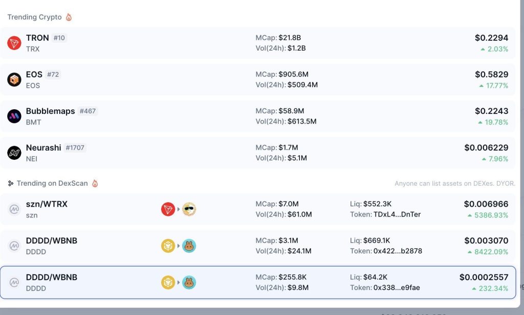Select the Neurashi logo icon

click(14, 153)
